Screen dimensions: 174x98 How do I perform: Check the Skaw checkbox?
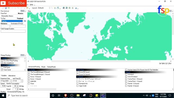click(29, 84)
